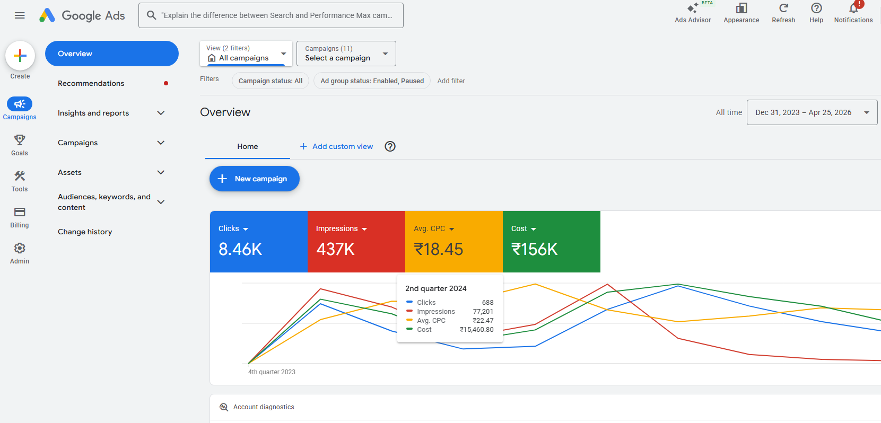This screenshot has width=881, height=423.
Task: Click the tooltip Clicks value 688
Action: [x=488, y=303]
